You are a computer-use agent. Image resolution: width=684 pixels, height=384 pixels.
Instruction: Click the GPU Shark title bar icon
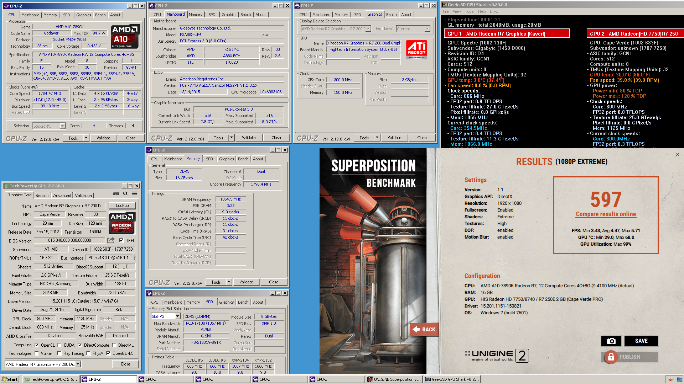click(444, 5)
